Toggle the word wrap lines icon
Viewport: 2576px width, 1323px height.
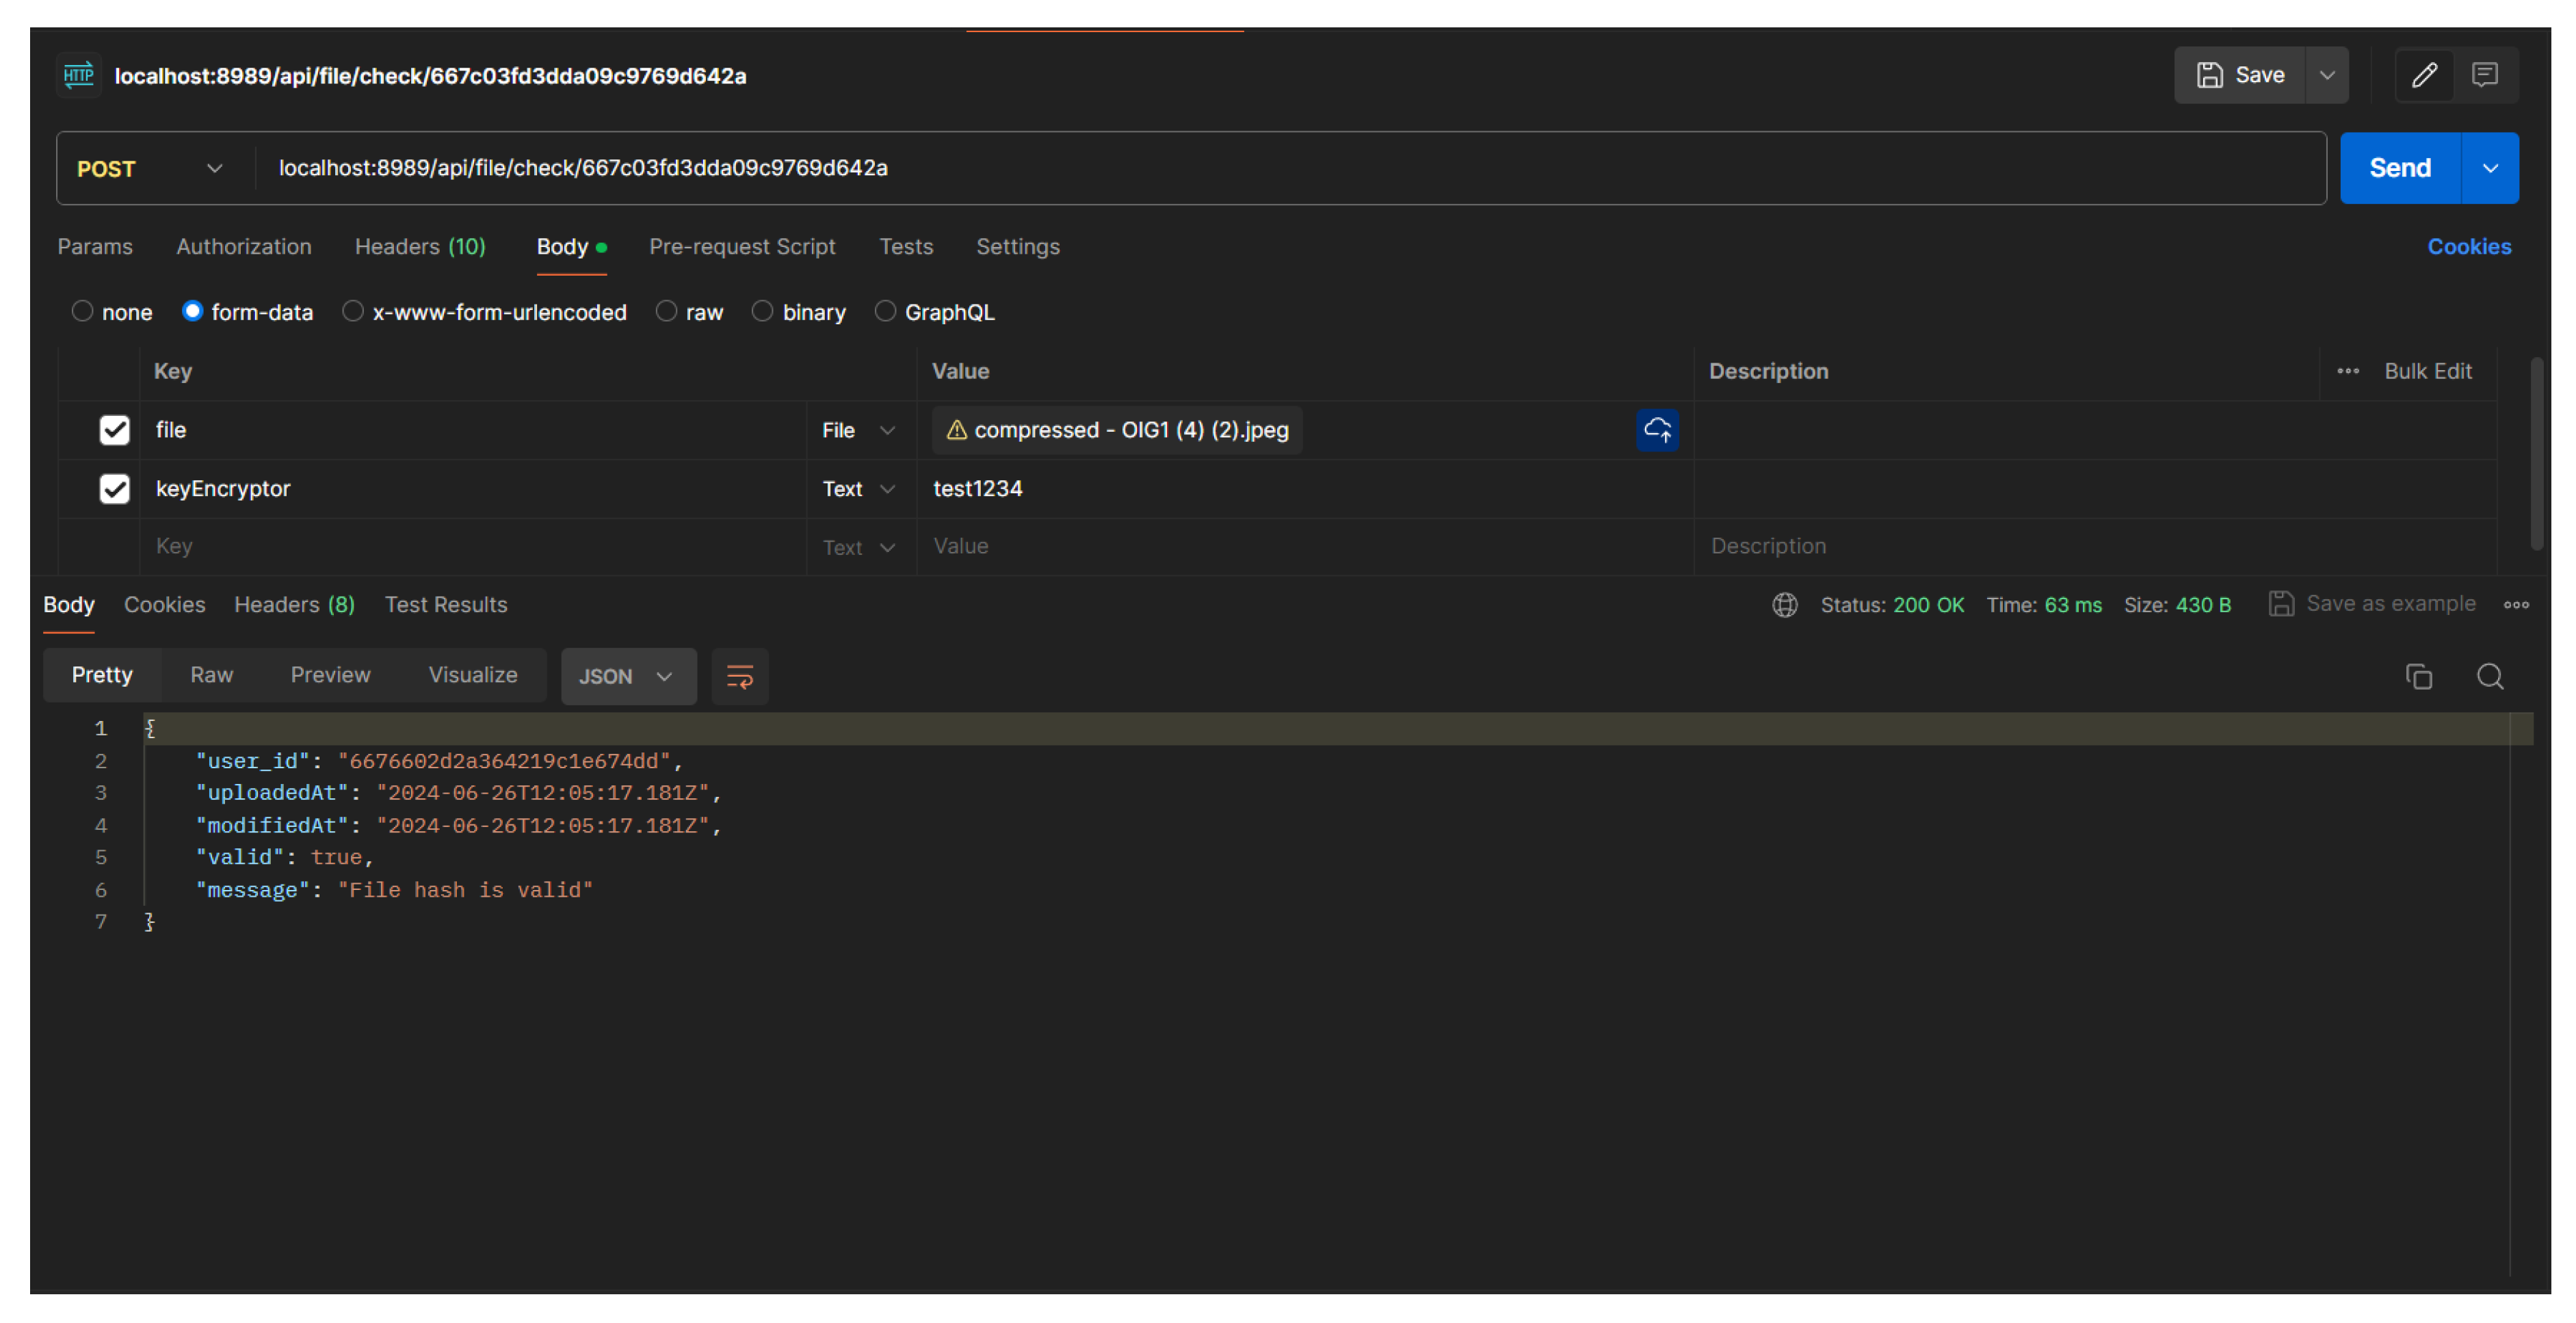pos(739,677)
